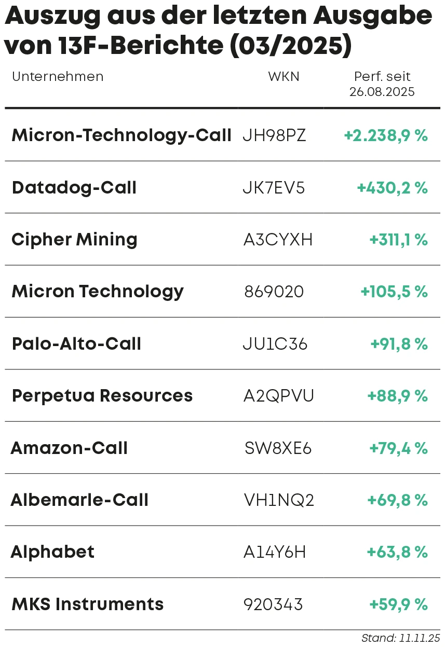Select the Unternehmen column header
This screenshot has width=445, height=647.
(58, 77)
